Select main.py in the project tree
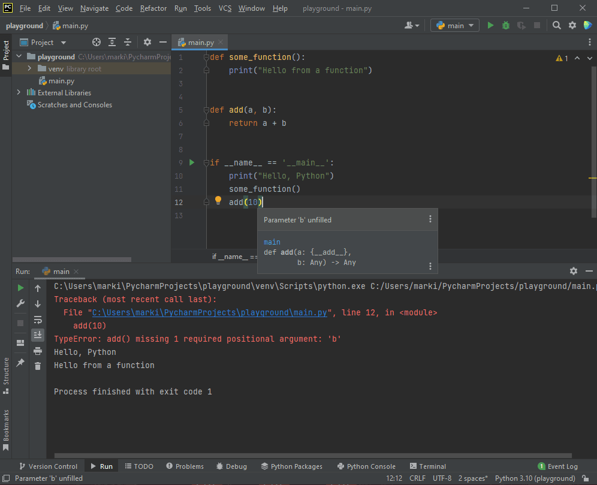597x485 pixels. [61, 81]
